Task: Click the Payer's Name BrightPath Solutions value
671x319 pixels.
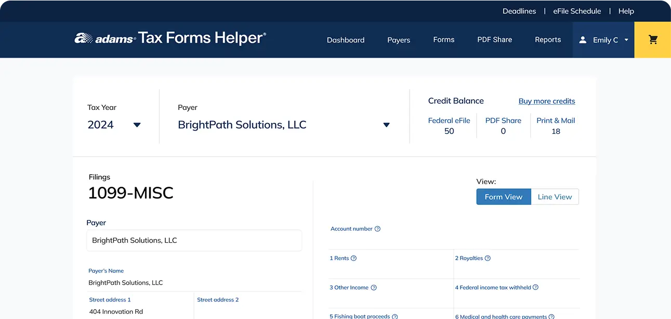Action: (126, 283)
